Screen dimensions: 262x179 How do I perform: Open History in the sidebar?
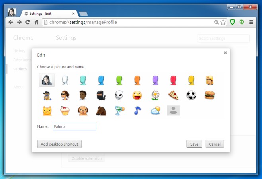(19, 51)
